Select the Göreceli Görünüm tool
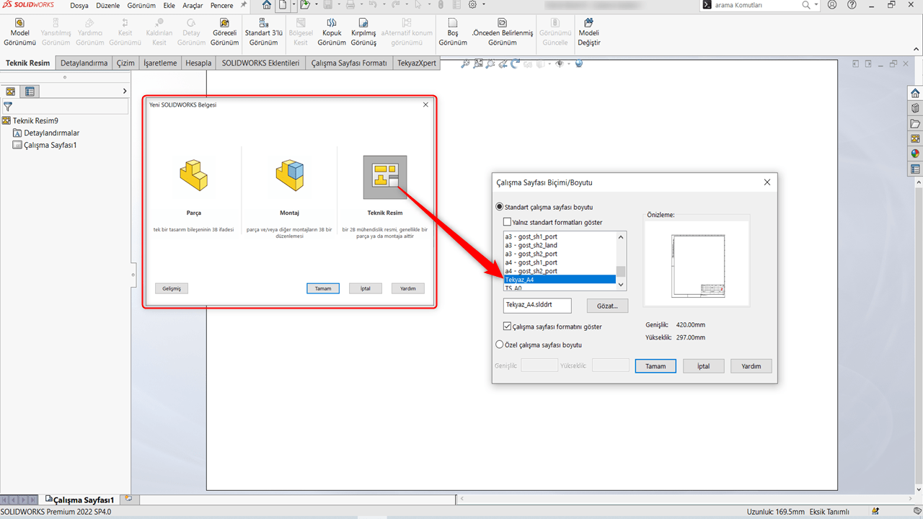 coord(224,32)
